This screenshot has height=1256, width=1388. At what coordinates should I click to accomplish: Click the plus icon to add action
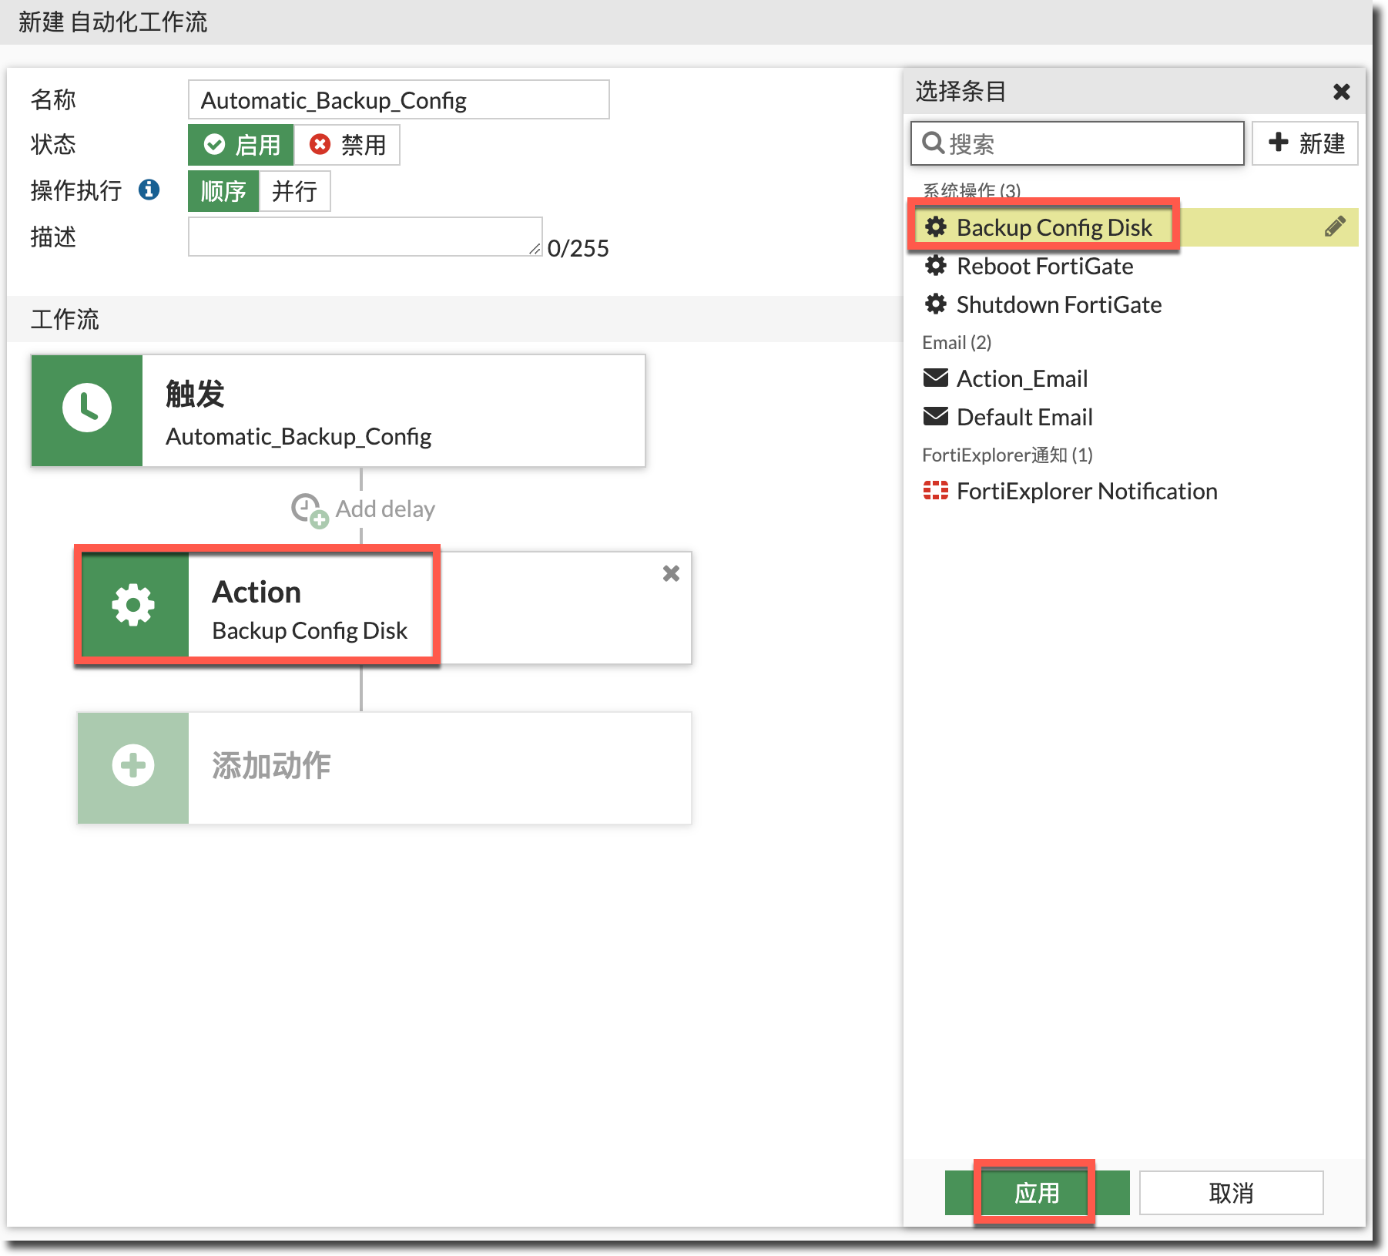pyautogui.click(x=133, y=766)
